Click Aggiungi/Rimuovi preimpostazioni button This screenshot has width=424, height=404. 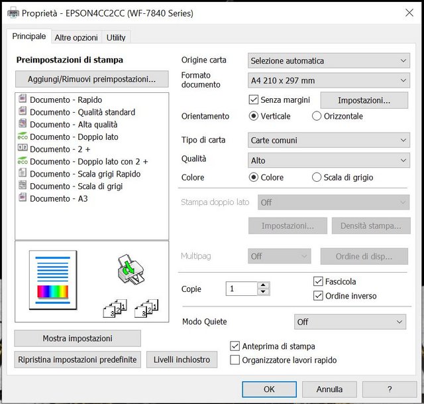coord(91,79)
